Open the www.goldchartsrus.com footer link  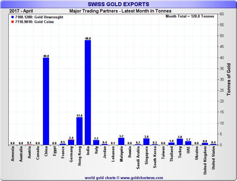[x=142, y=178]
